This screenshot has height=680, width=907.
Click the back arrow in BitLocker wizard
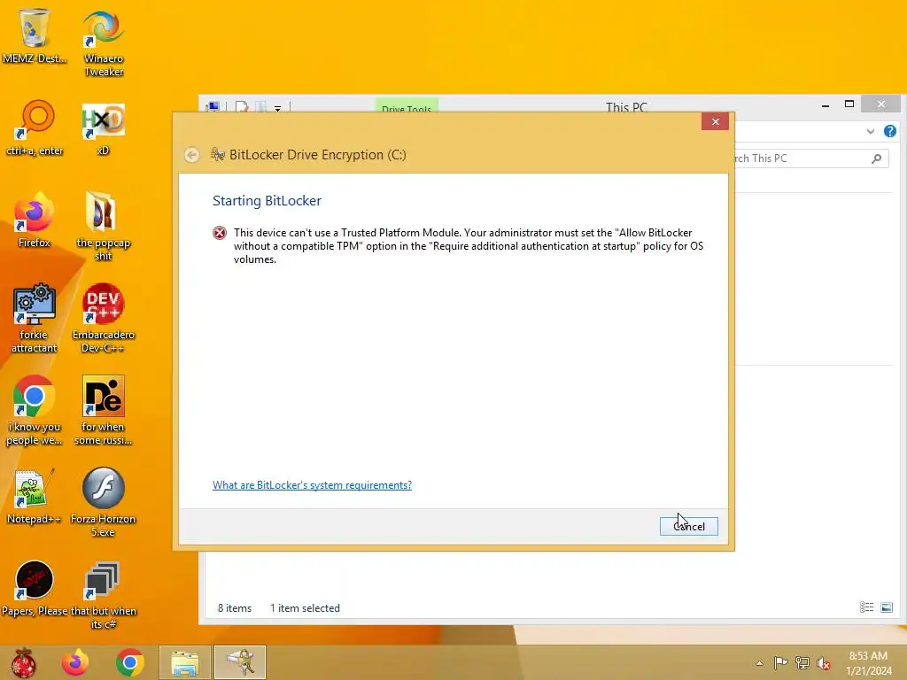tap(191, 155)
